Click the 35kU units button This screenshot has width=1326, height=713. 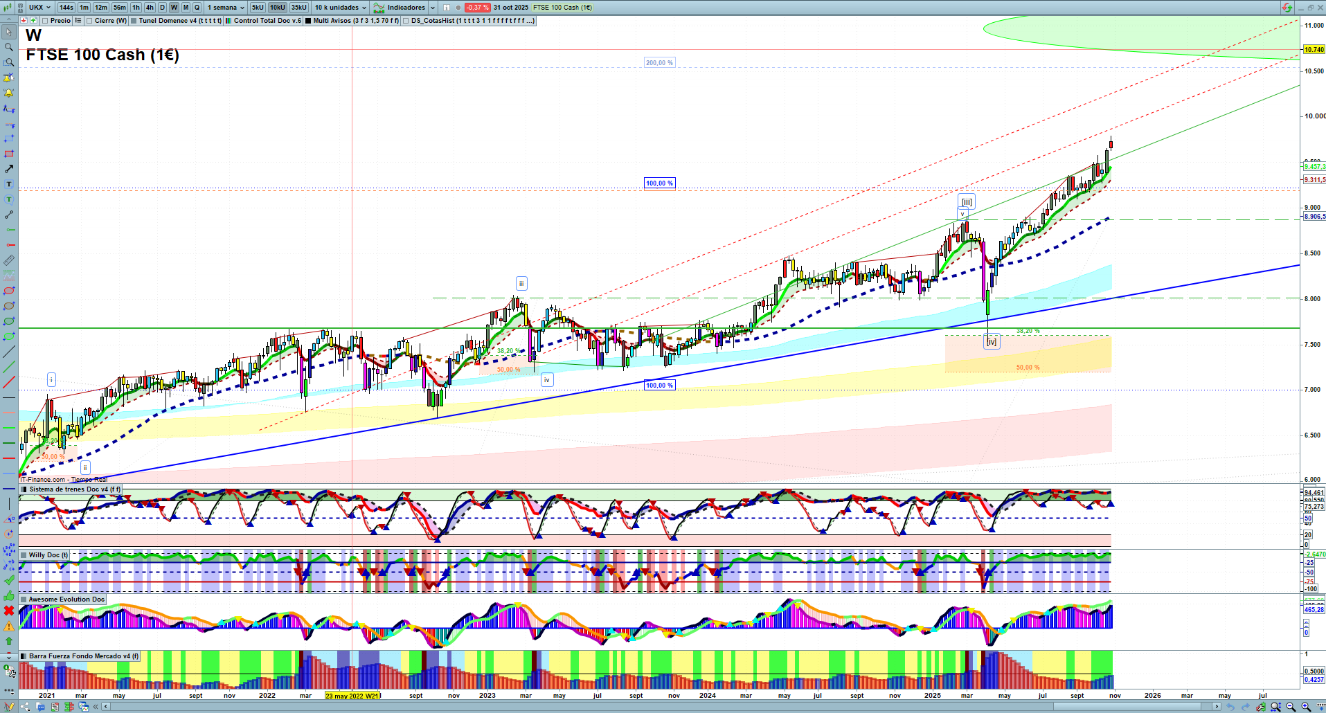(299, 8)
